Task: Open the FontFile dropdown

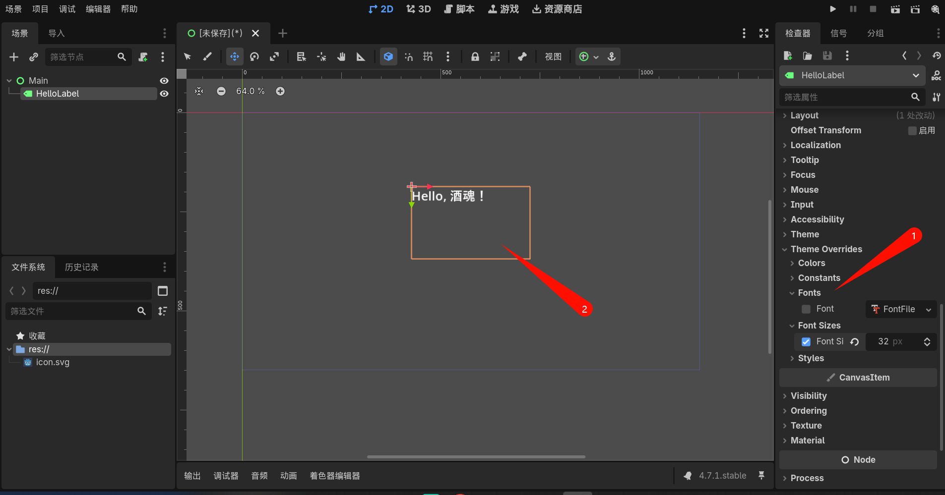Action: 901,309
